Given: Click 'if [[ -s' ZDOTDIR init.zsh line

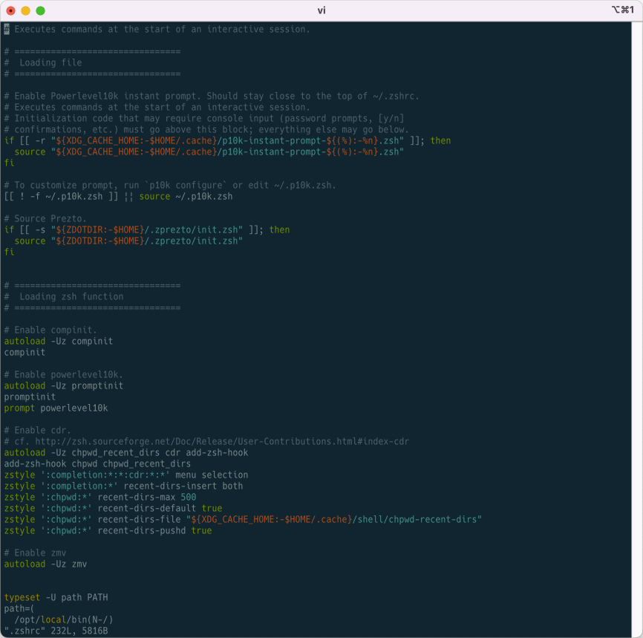Looking at the screenshot, I should coord(147,230).
